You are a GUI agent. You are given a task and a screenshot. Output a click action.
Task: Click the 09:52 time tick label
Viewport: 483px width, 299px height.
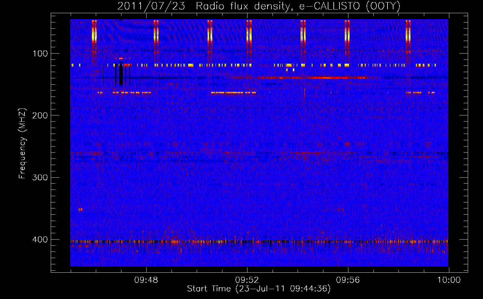click(247, 280)
